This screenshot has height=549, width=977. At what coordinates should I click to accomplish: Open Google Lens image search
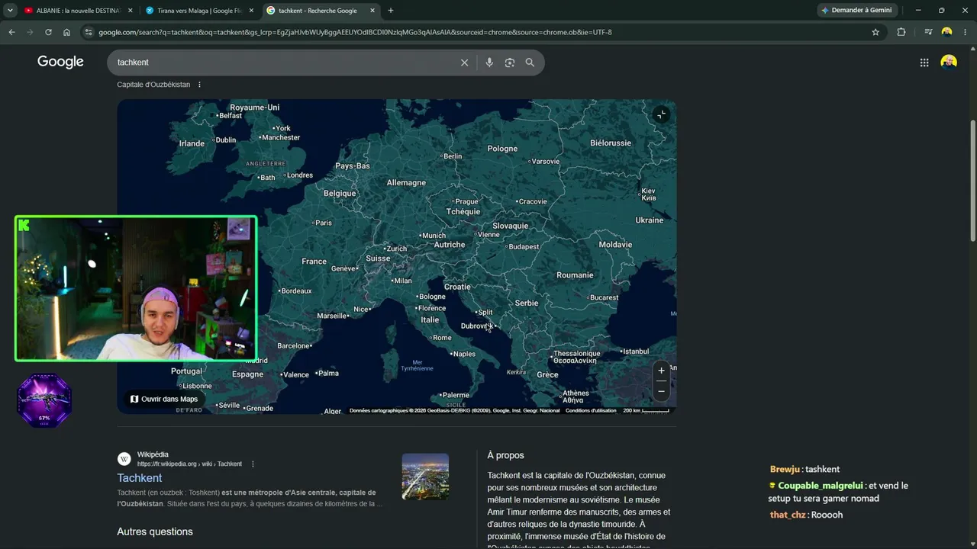pos(510,63)
